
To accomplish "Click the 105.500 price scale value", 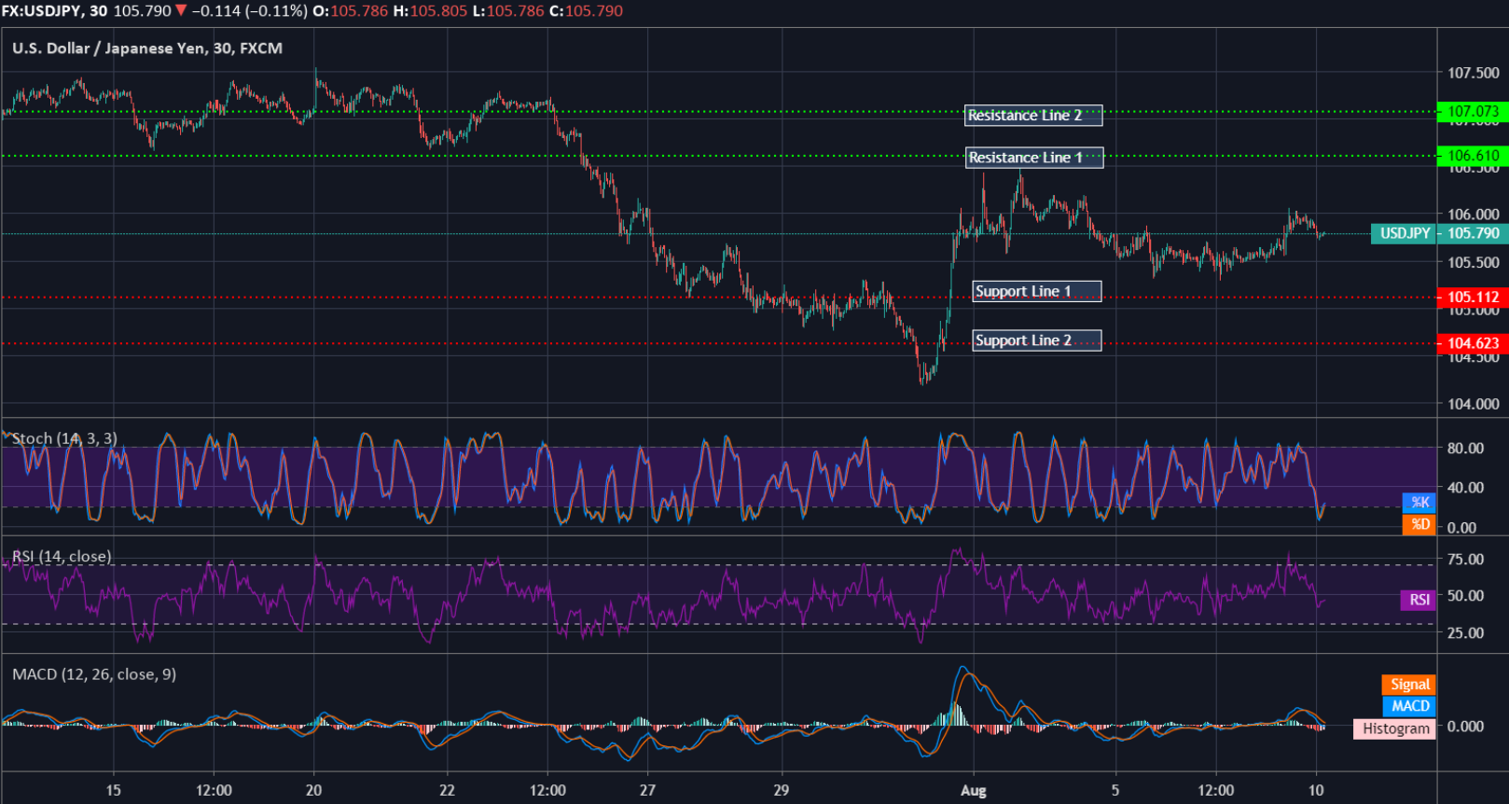I will pyautogui.click(x=1473, y=263).
